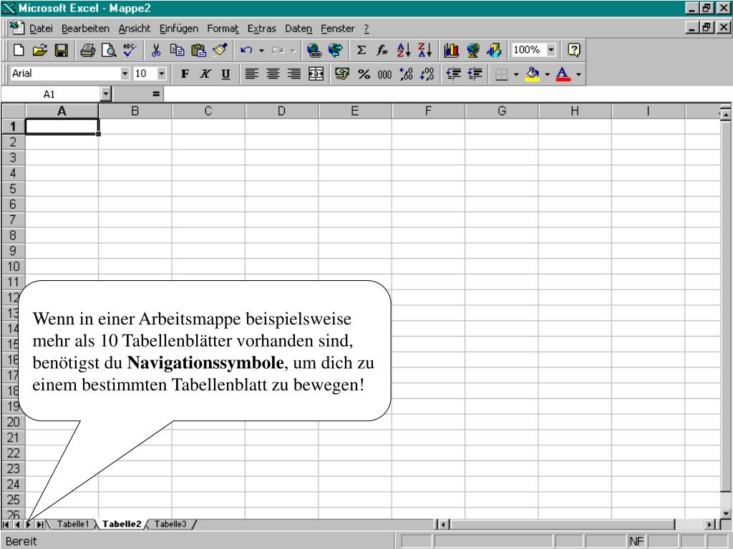Decrease cell indent

click(x=453, y=74)
